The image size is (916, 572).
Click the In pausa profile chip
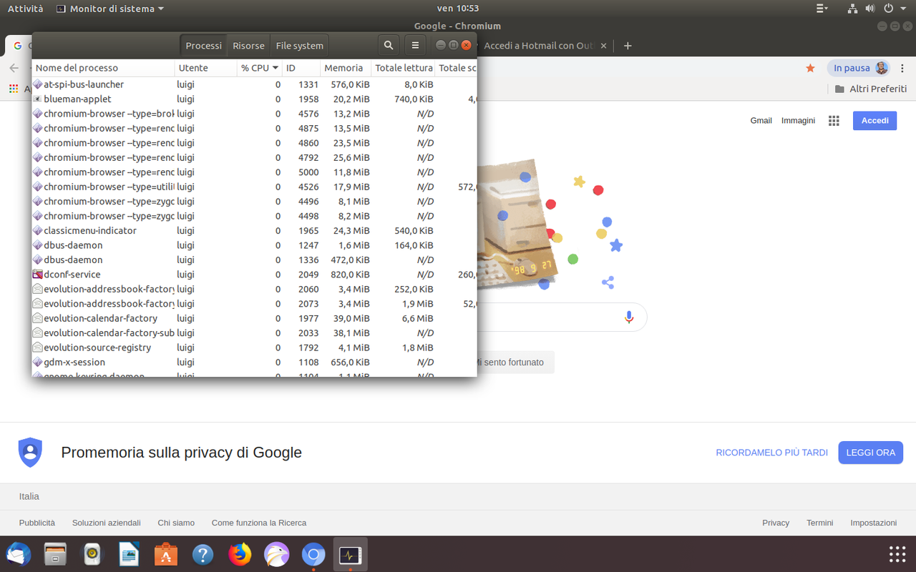point(859,68)
